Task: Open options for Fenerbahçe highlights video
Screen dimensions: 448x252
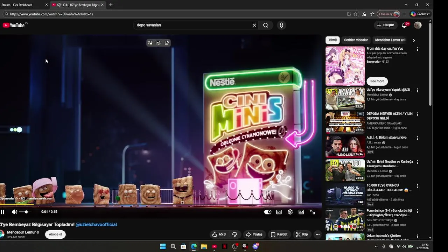Action: pyautogui.click(x=417, y=211)
